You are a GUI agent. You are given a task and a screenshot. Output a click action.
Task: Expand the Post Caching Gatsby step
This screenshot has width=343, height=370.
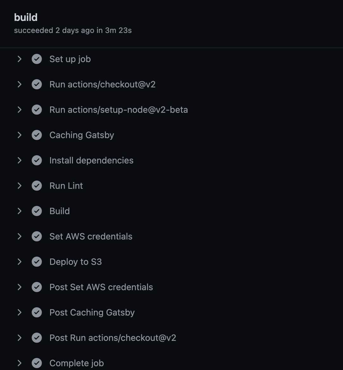pyautogui.click(x=19, y=312)
